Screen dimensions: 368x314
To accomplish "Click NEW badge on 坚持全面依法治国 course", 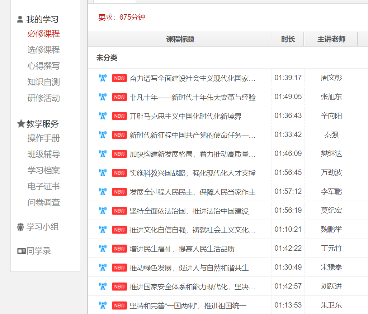I will tap(119, 211).
